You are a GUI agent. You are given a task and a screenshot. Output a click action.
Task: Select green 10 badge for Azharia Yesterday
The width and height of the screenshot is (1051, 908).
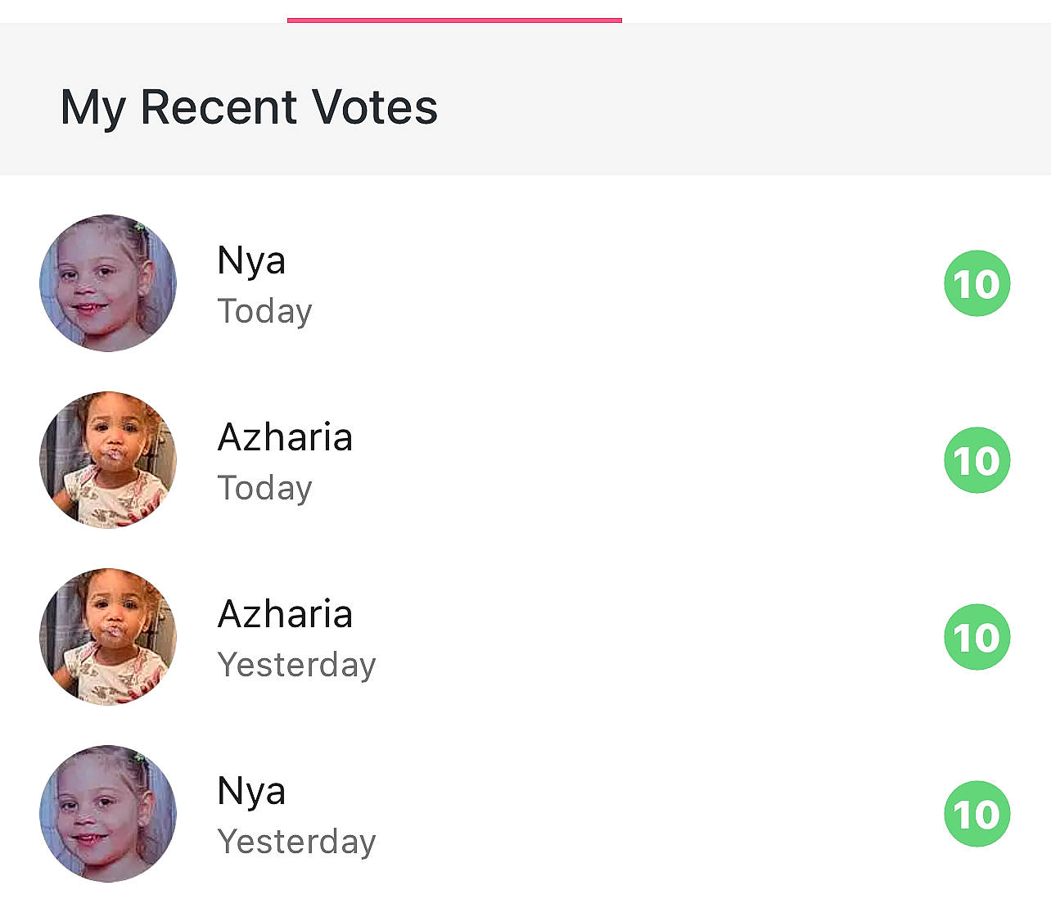977,637
